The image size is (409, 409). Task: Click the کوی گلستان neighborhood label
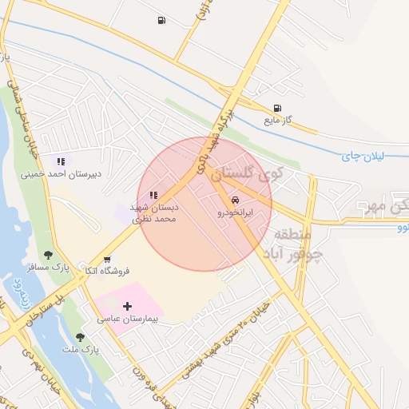[247, 173]
